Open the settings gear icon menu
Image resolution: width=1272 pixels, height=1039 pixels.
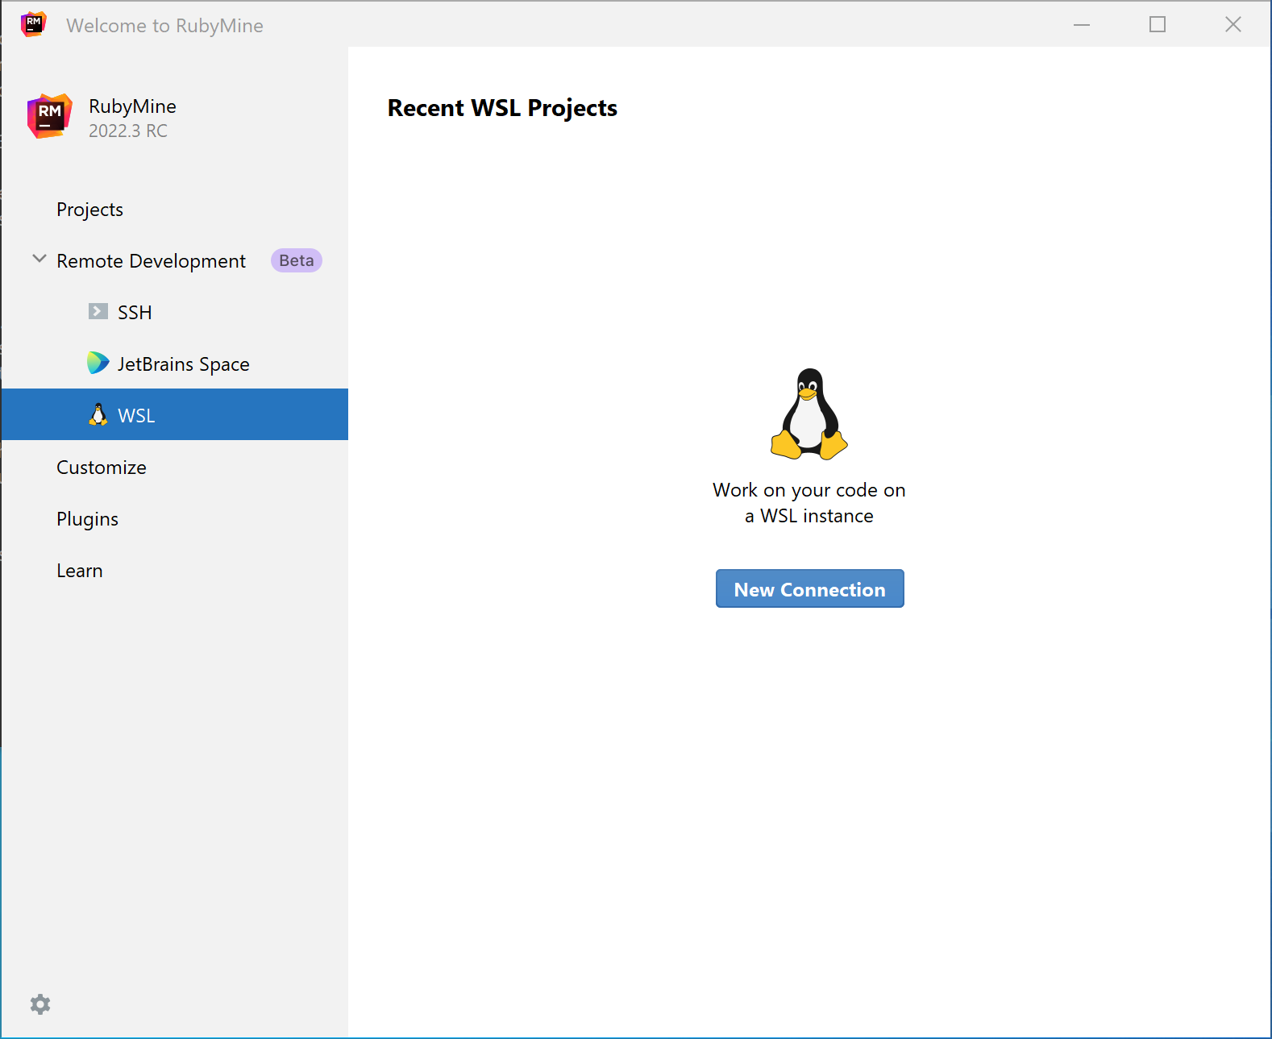[40, 1004]
